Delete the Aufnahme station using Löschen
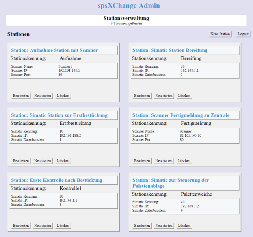Screen dimensions: 253x237 63,96
